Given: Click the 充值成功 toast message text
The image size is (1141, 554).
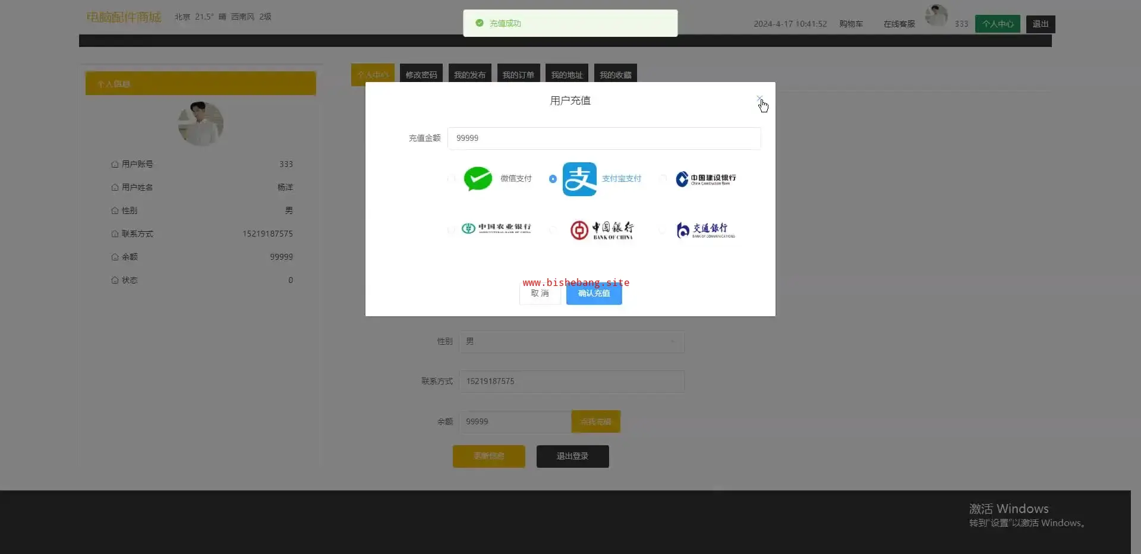Looking at the screenshot, I should [505, 23].
